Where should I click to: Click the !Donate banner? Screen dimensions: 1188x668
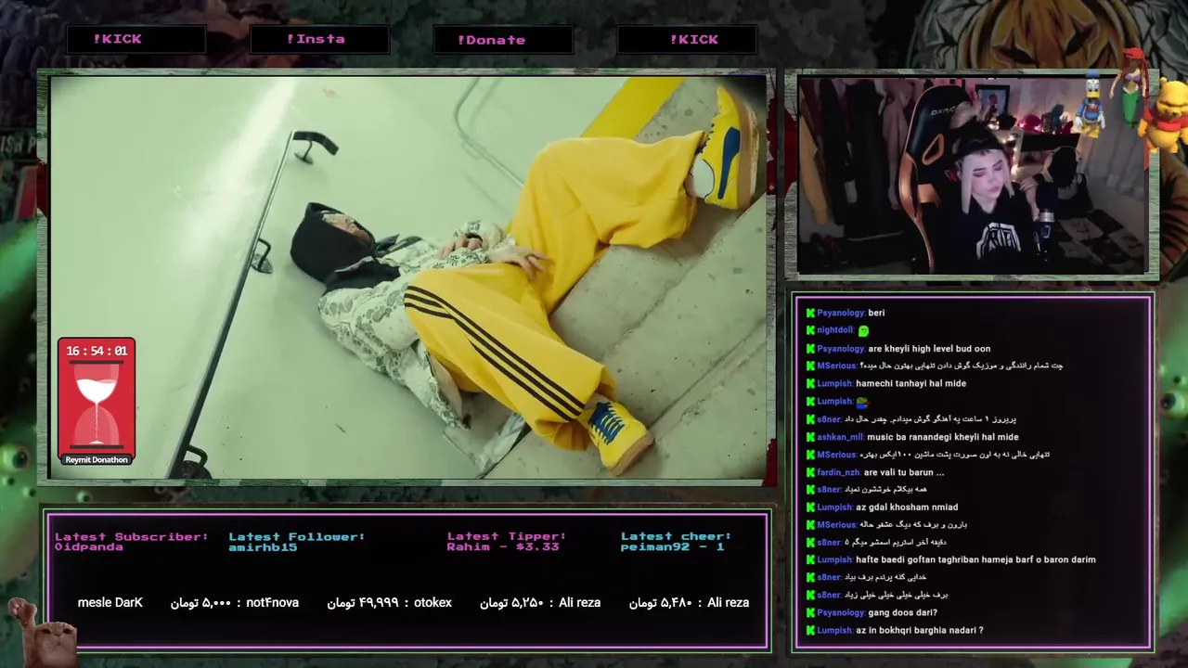pos(502,40)
